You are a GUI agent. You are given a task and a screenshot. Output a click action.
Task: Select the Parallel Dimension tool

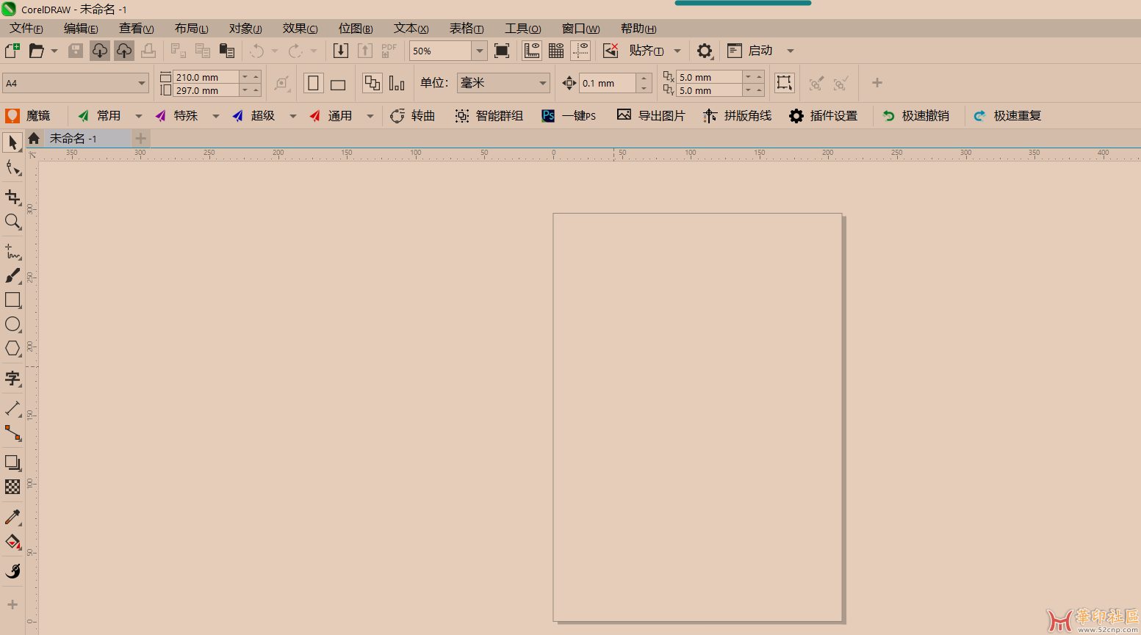tap(12, 408)
